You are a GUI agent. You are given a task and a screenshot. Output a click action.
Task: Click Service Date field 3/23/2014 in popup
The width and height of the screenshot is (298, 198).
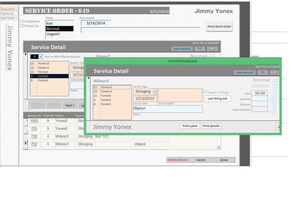coord(145,98)
